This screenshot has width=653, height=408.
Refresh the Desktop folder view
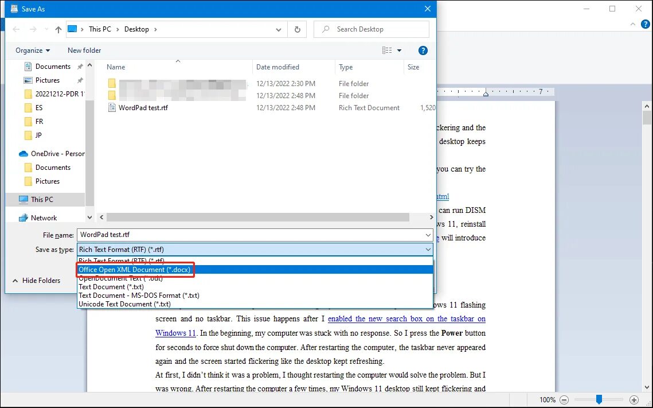tap(298, 30)
